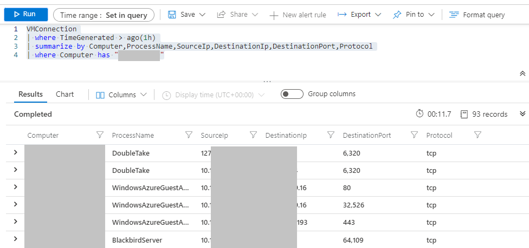Viewport: 529px width, 248px height.
Task: Select the Results tab
Action: (x=30, y=94)
